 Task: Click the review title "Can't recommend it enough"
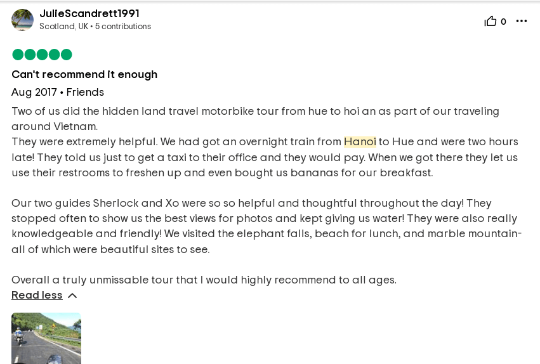click(x=84, y=74)
